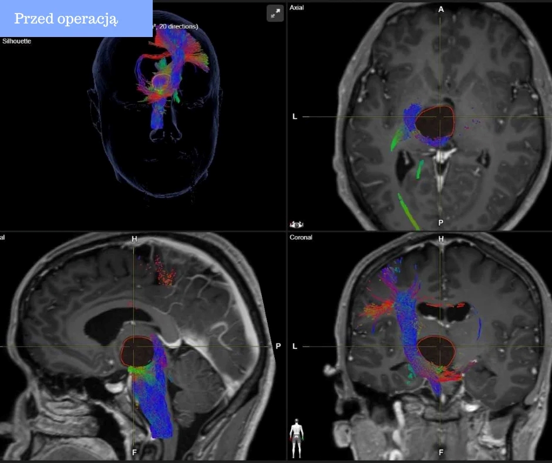Select the Coronal view label
Image resolution: width=552 pixels, height=463 pixels.
[301, 237]
